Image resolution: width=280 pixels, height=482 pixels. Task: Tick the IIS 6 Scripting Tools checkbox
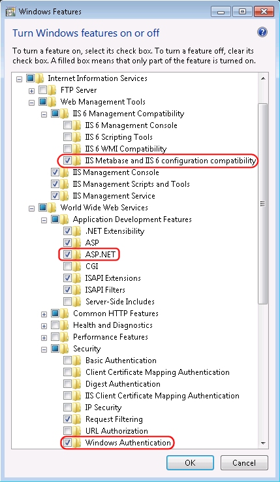click(68, 137)
